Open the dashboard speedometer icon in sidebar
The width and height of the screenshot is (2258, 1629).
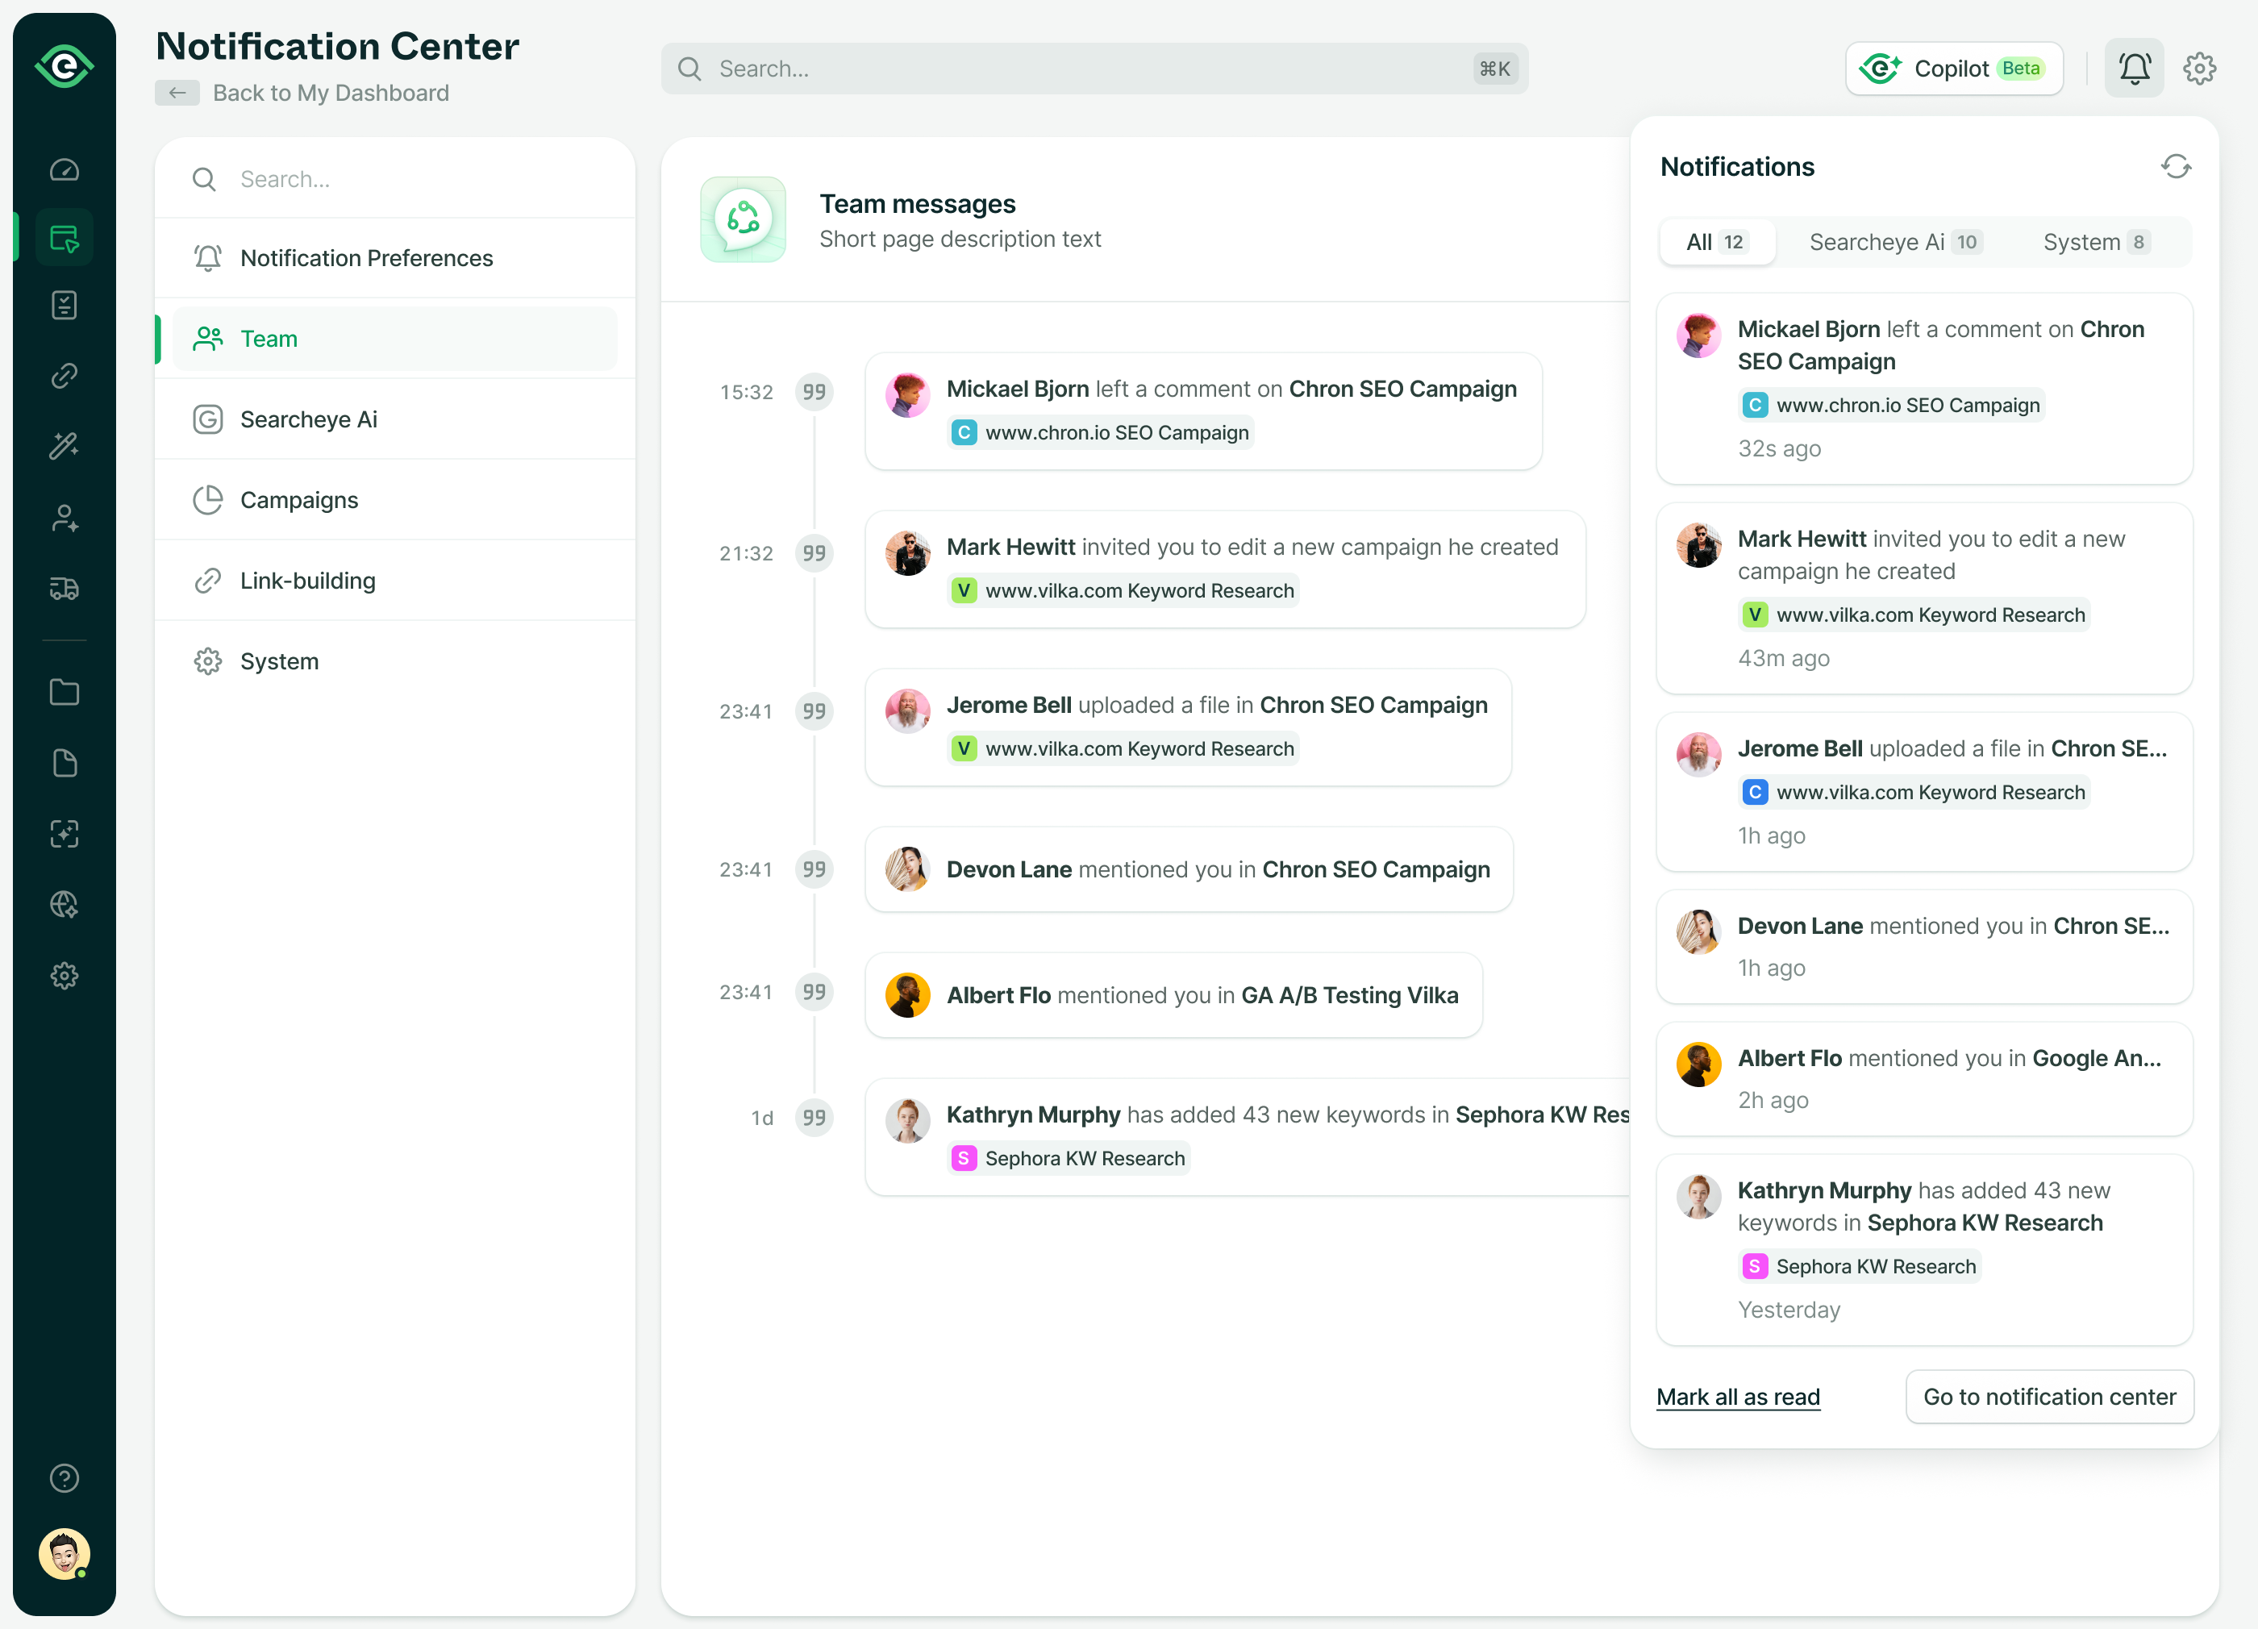tap(64, 169)
